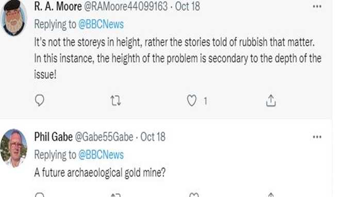This screenshot has width=342, height=197.
Task: Reply to Phil Gabe's tweet
Action: click(40, 195)
